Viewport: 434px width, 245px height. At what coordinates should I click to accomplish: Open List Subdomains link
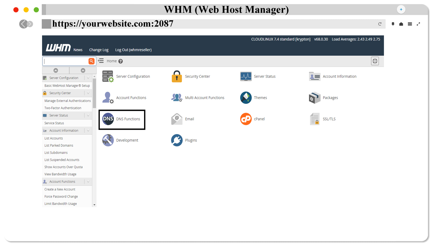[56, 153]
